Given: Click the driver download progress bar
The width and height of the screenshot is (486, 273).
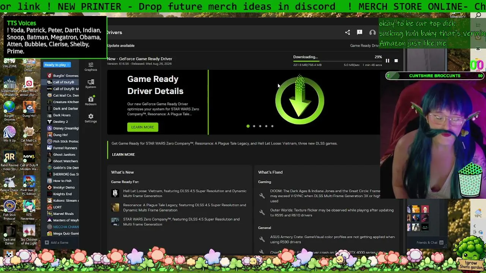Looking at the screenshot, I should click(338, 61).
